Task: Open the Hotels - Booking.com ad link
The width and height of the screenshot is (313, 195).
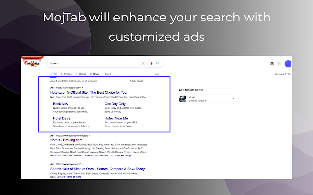Action: [67, 140]
